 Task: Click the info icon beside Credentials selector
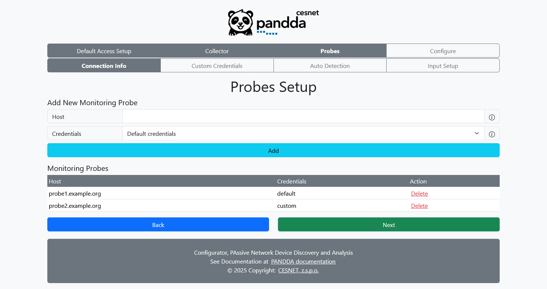[492, 134]
